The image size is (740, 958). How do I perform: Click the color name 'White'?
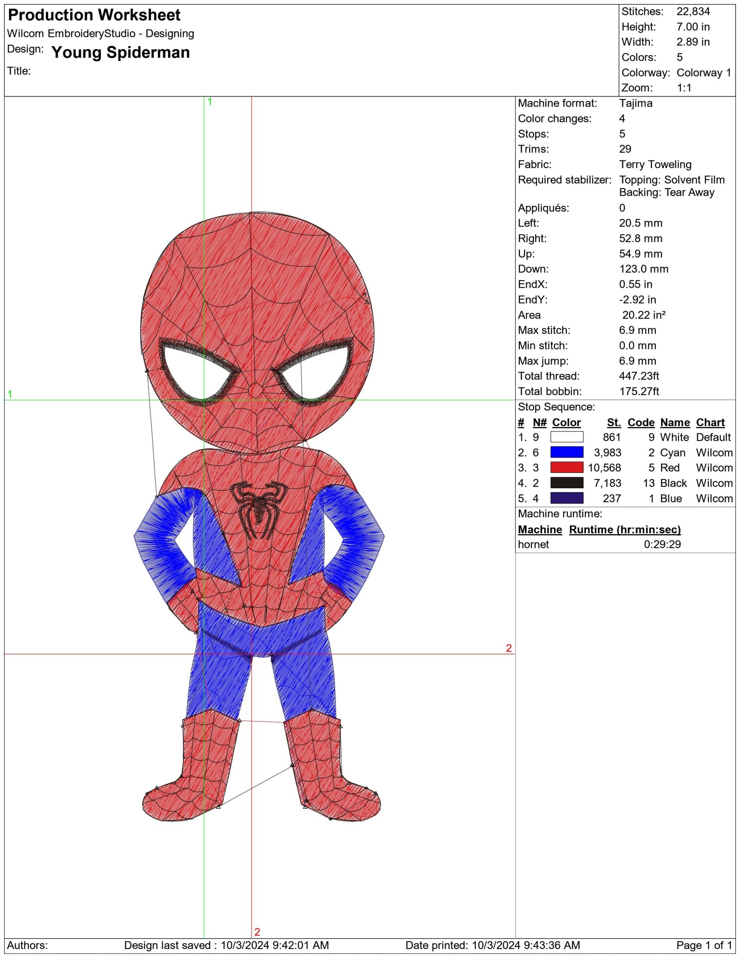pyautogui.click(x=674, y=437)
